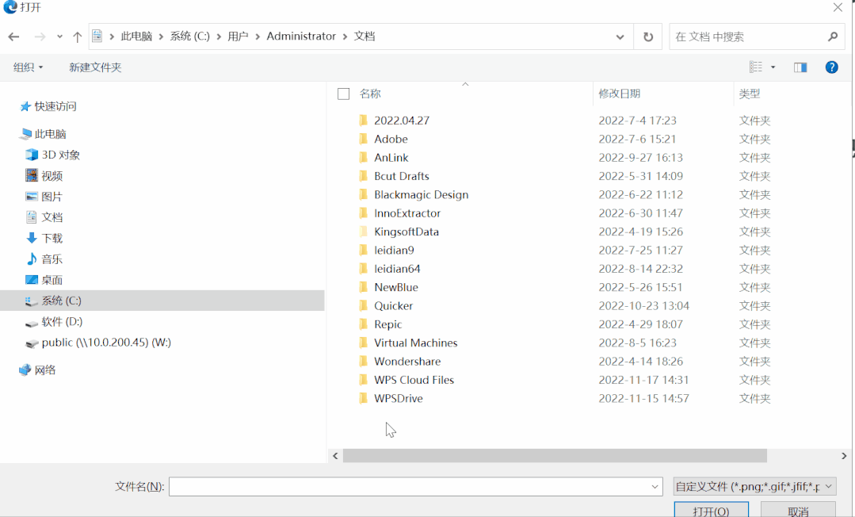Refresh the current folder view

click(648, 36)
